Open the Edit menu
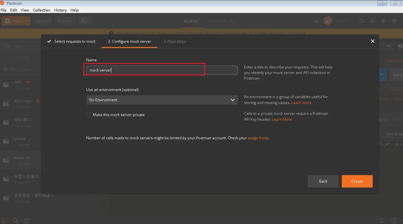 (x=14, y=10)
